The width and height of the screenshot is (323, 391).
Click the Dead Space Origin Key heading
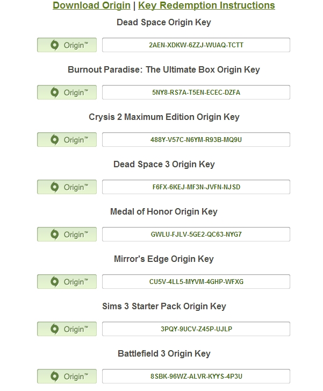click(164, 23)
